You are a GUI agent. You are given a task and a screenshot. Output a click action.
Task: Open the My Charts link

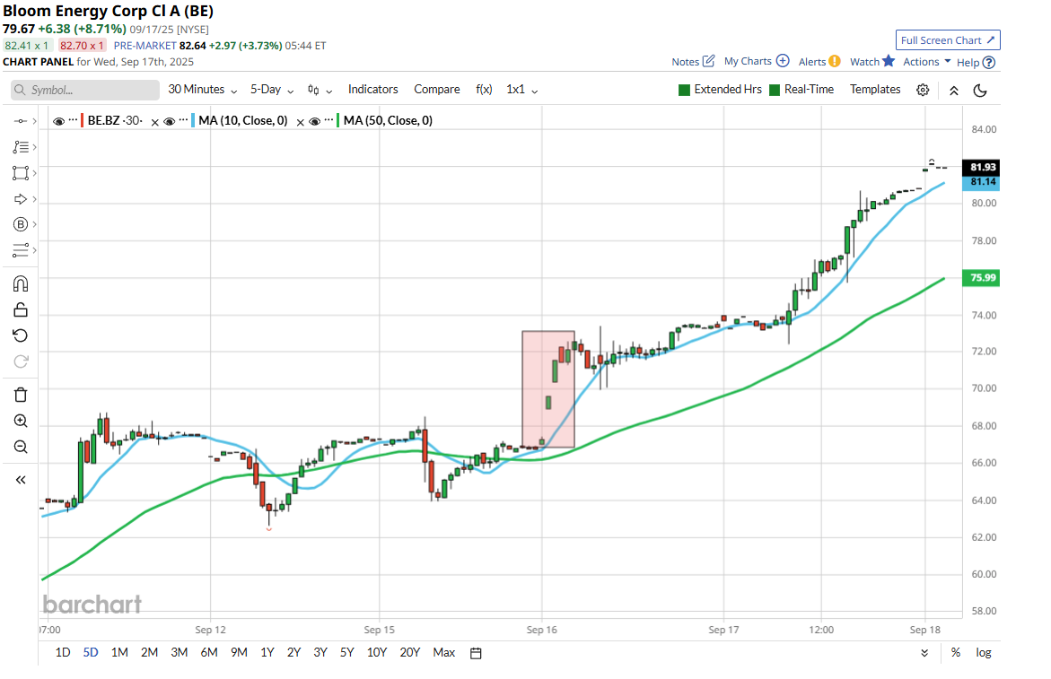(749, 60)
